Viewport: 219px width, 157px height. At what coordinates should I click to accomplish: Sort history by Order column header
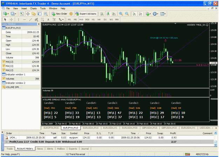(x=12, y=133)
